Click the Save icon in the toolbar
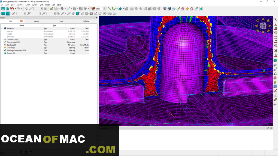Screen dimensions: 279x156 [x=3, y=9]
